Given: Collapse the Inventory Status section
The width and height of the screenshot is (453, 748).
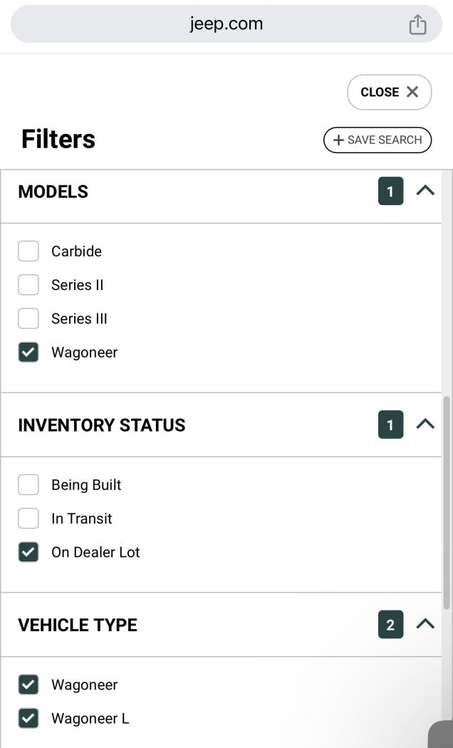Looking at the screenshot, I should point(425,425).
